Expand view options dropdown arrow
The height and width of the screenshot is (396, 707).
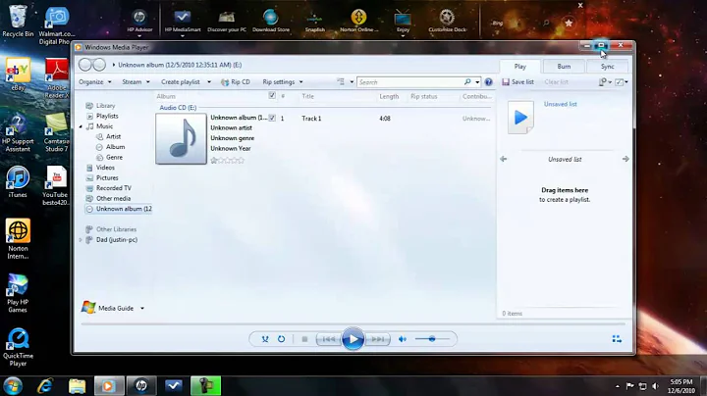tap(352, 82)
